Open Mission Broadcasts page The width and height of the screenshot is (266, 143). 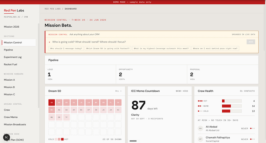coord(15,124)
